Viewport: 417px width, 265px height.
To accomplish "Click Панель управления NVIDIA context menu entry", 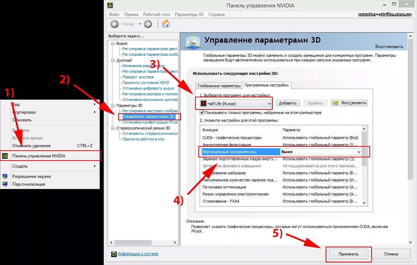I will coord(50,156).
